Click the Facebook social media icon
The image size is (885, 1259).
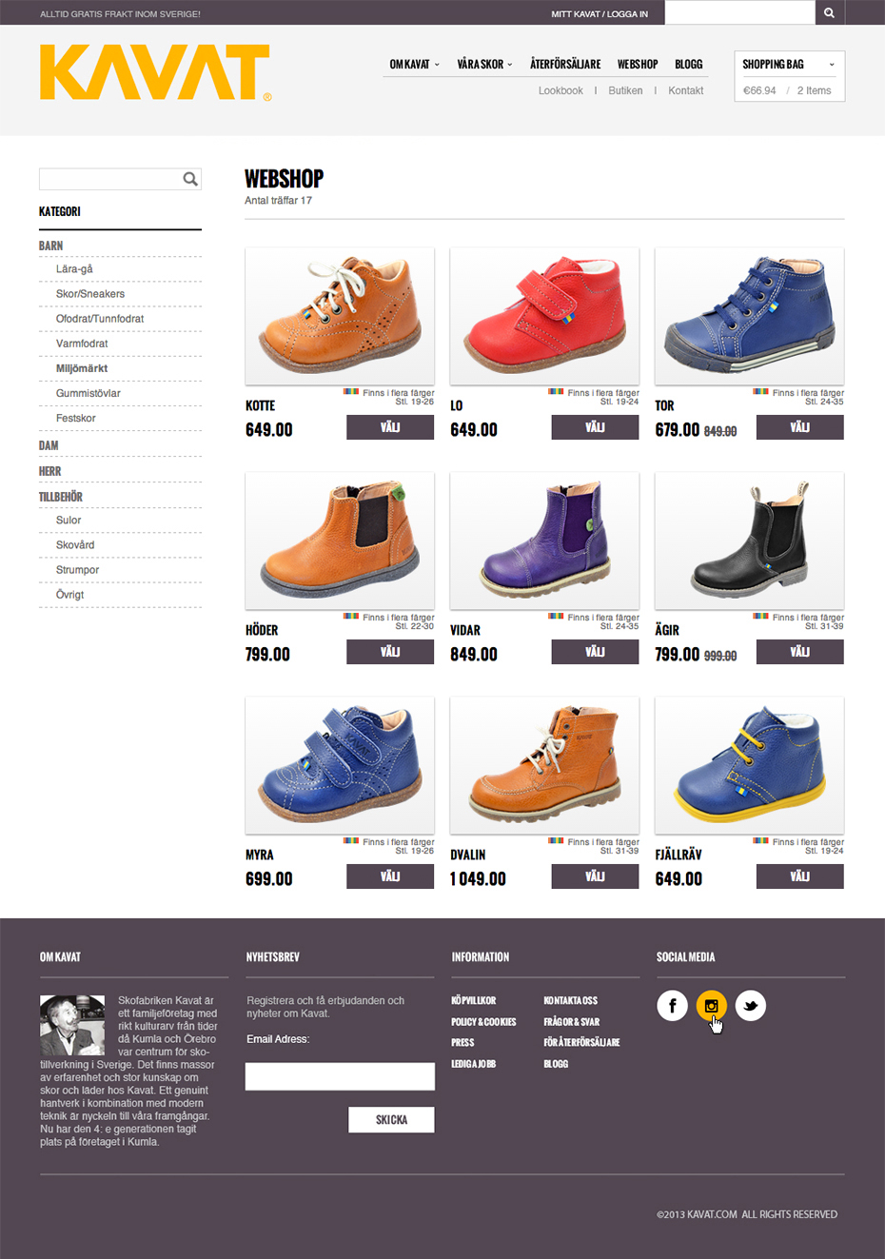click(x=672, y=1006)
